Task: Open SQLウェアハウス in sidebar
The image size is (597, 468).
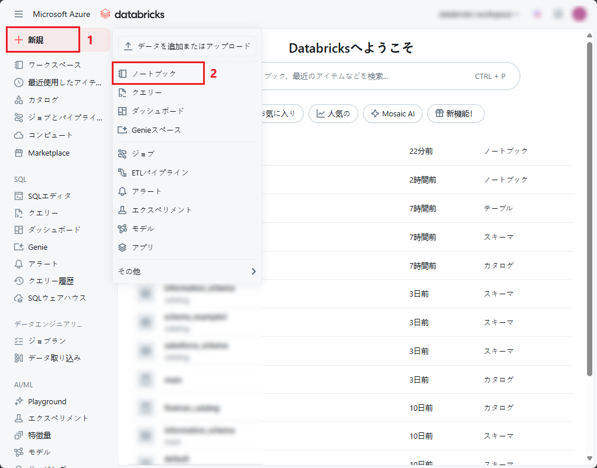Action: pos(50,298)
